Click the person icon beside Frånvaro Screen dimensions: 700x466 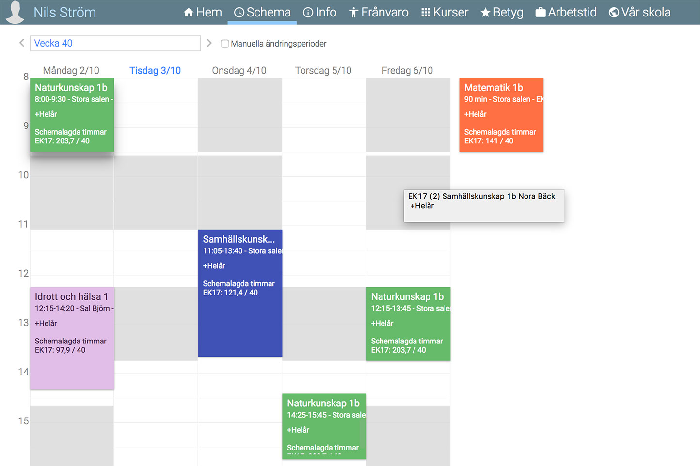[x=353, y=12]
